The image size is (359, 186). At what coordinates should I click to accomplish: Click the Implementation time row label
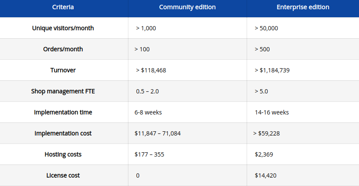(63, 112)
